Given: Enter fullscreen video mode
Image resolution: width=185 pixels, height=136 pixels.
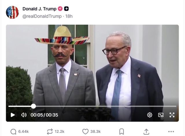Looking at the screenshot, I should point(172,115).
